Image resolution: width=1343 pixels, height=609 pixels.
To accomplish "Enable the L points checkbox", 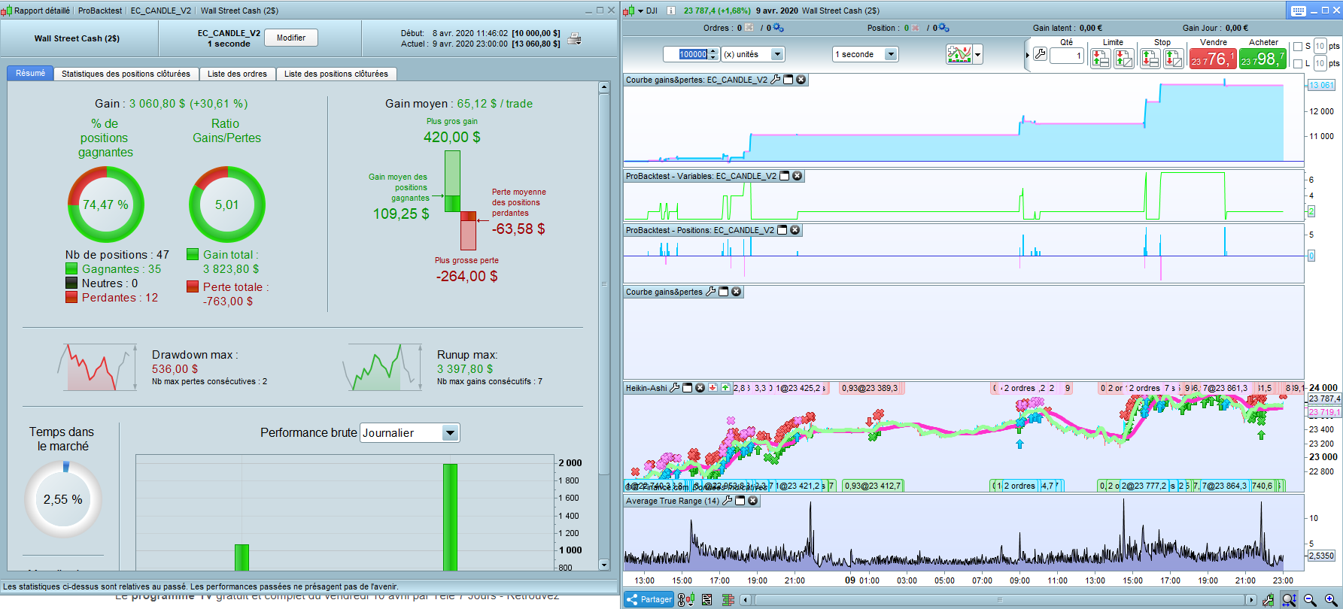I will 1298,63.
